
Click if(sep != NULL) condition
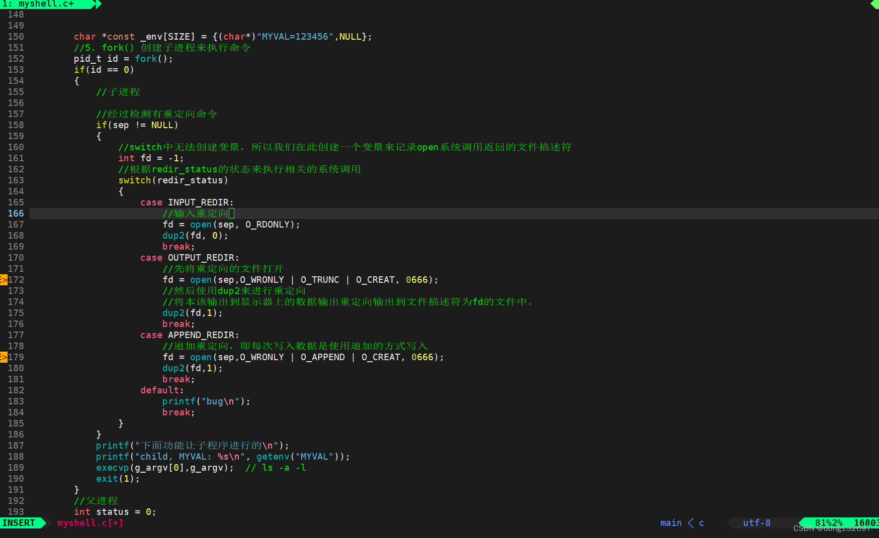pos(137,125)
